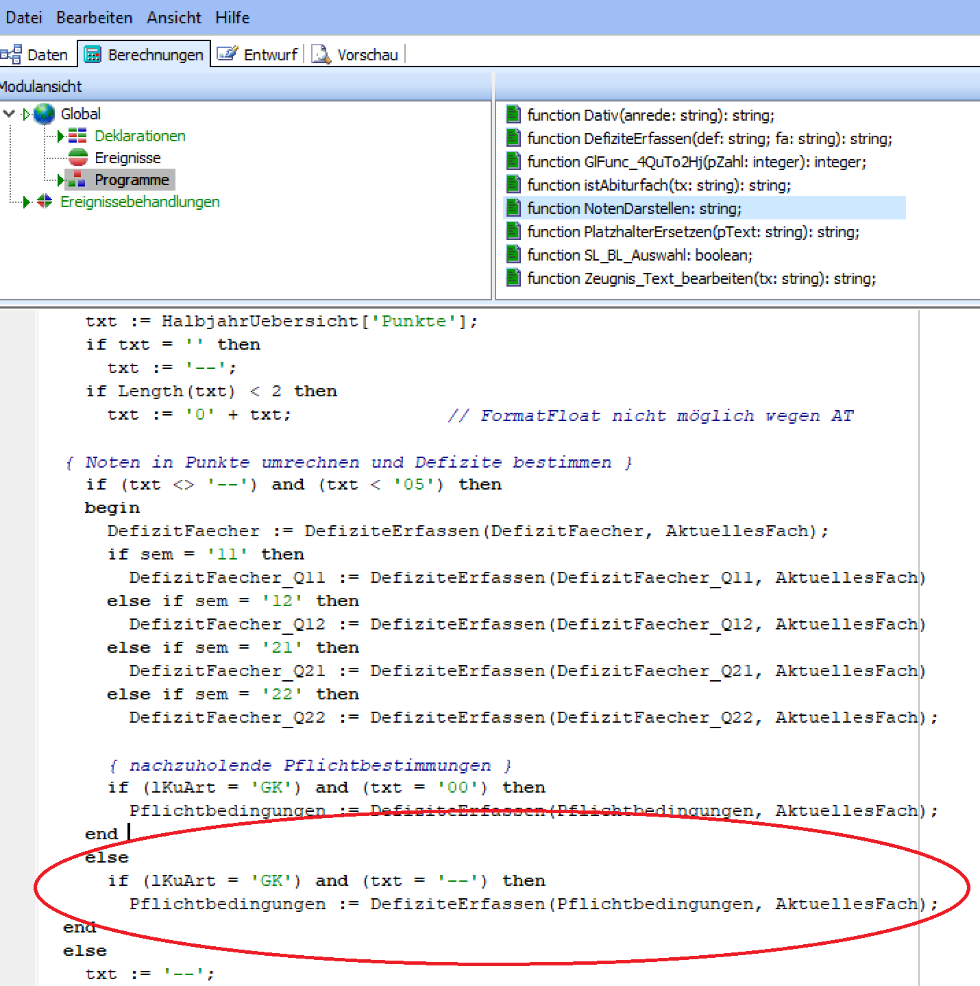Click the Berechnungen calculator icon
This screenshot has width=980, height=986.
[x=93, y=54]
